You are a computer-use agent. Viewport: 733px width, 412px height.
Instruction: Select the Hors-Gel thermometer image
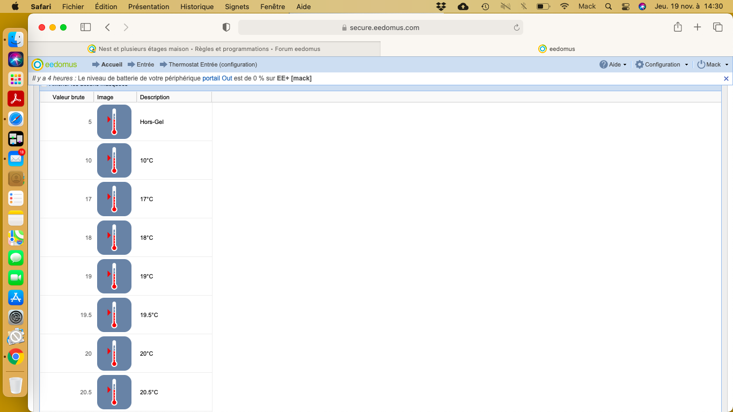[114, 122]
